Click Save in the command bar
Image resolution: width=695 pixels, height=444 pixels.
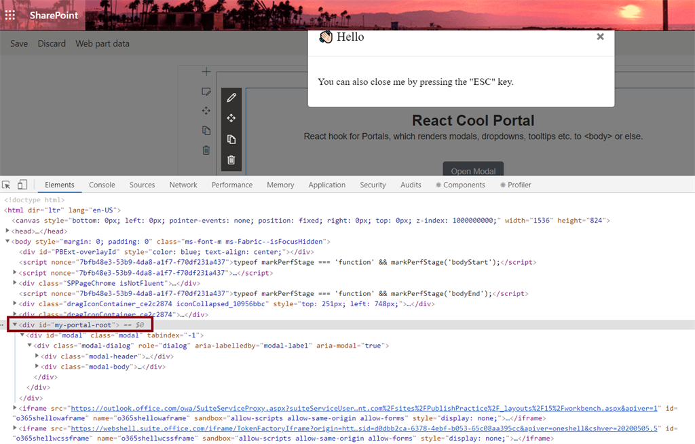pyautogui.click(x=19, y=43)
